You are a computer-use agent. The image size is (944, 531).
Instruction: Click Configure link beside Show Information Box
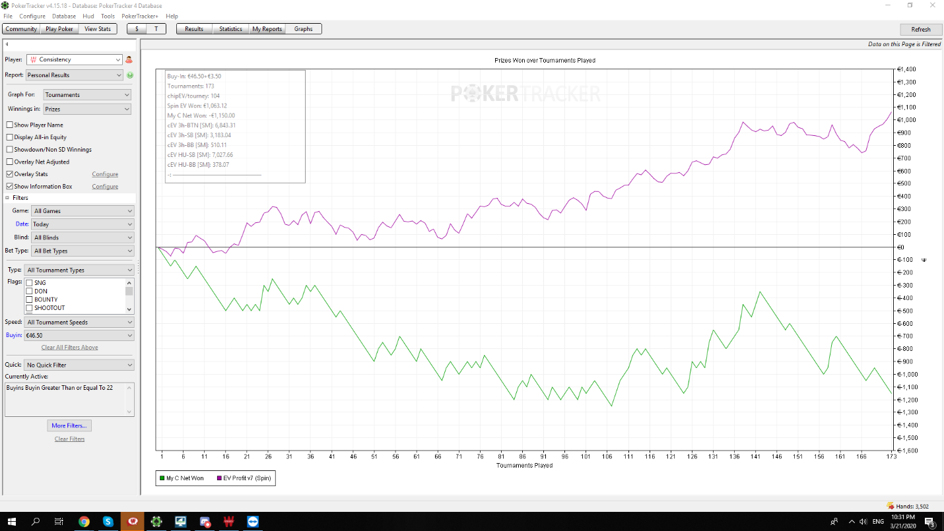coord(105,187)
